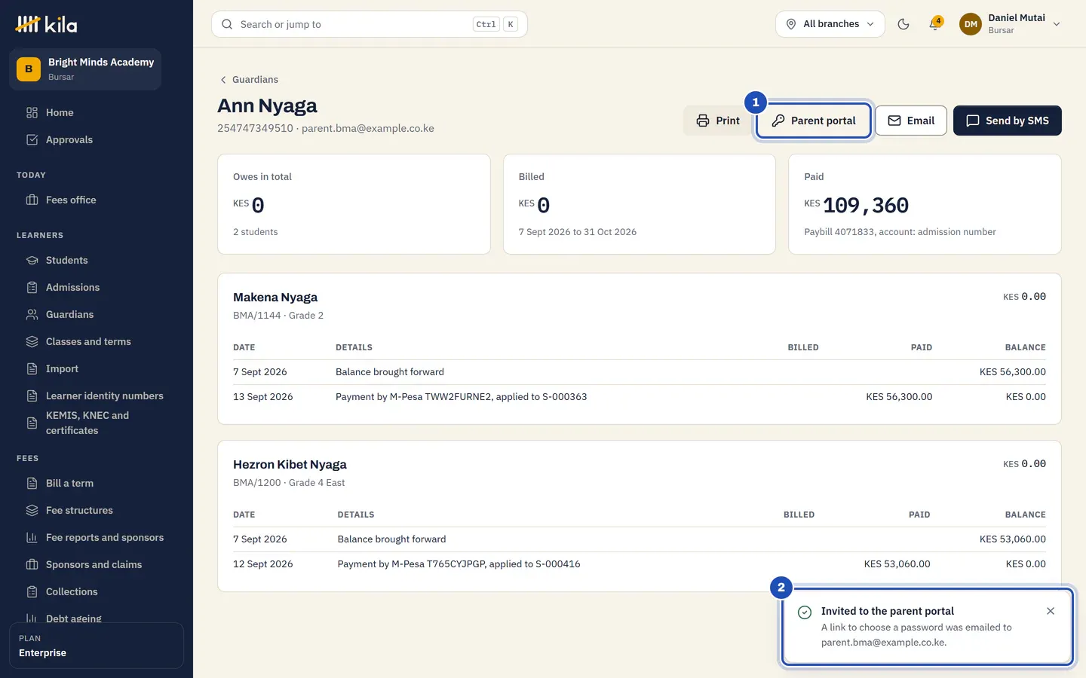
Task: Print the guardian statement
Action: 717,121
